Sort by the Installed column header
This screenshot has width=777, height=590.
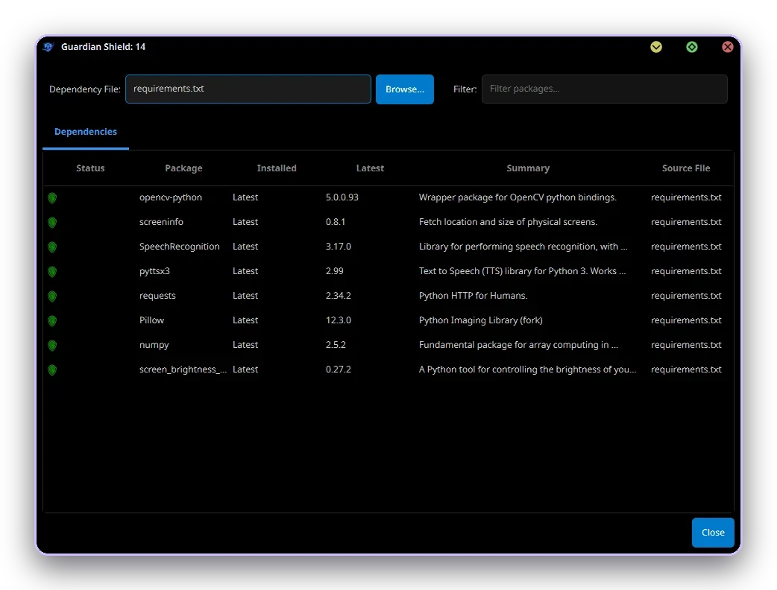click(x=277, y=168)
